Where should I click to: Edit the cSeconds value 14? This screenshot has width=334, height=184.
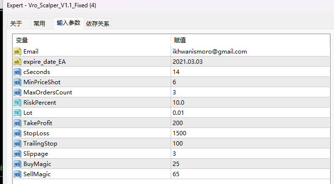[250, 72]
